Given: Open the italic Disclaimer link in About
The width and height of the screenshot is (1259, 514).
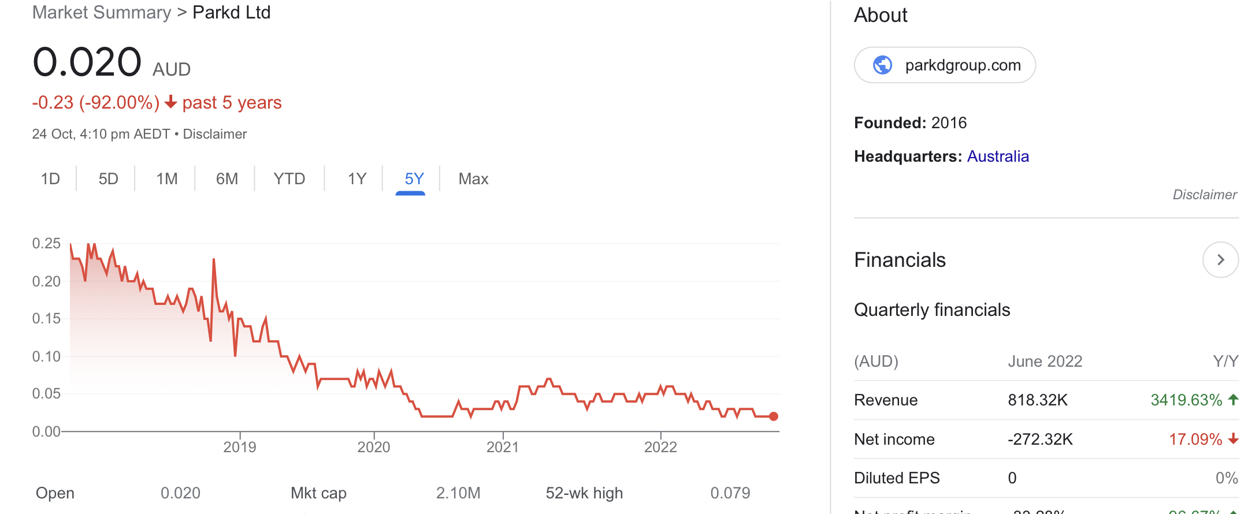Looking at the screenshot, I should click(1205, 195).
